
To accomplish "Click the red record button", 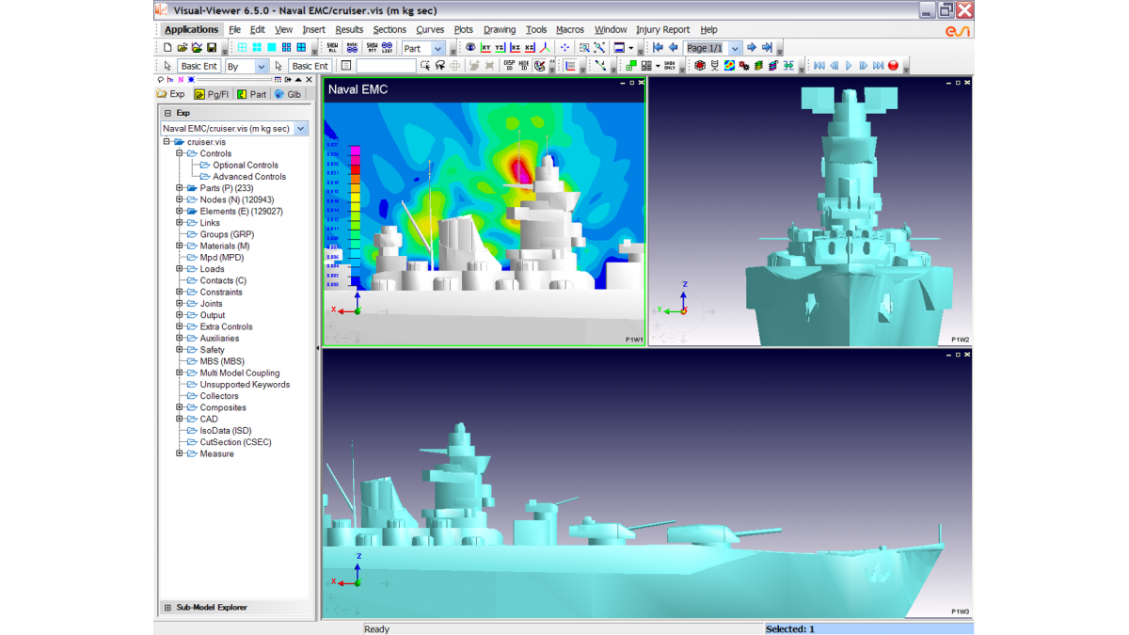I will pyautogui.click(x=894, y=66).
